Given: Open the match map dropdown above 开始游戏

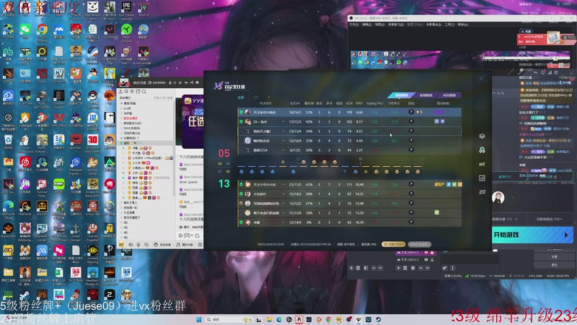Looking at the screenshot, I should (x=550, y=220).
